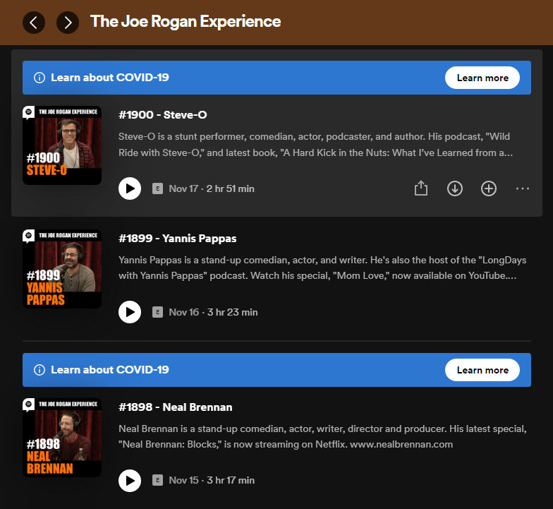
Task: Click Neal Brennan episode description text
Action: click(x=322, y=436)
